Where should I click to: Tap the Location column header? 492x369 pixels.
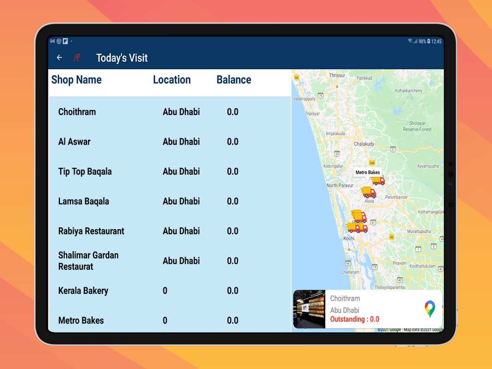coord(172,80)
